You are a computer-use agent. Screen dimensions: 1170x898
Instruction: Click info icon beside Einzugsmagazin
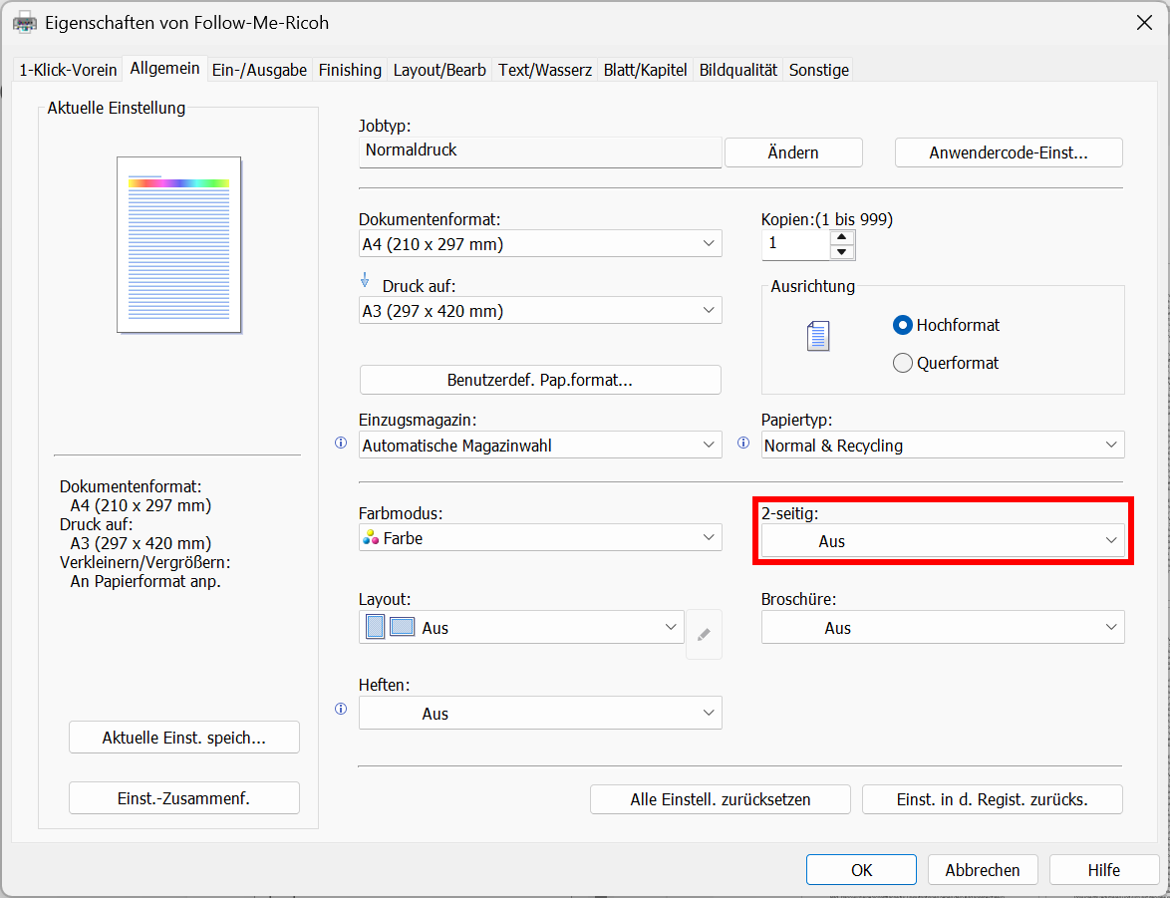(341, 444)
